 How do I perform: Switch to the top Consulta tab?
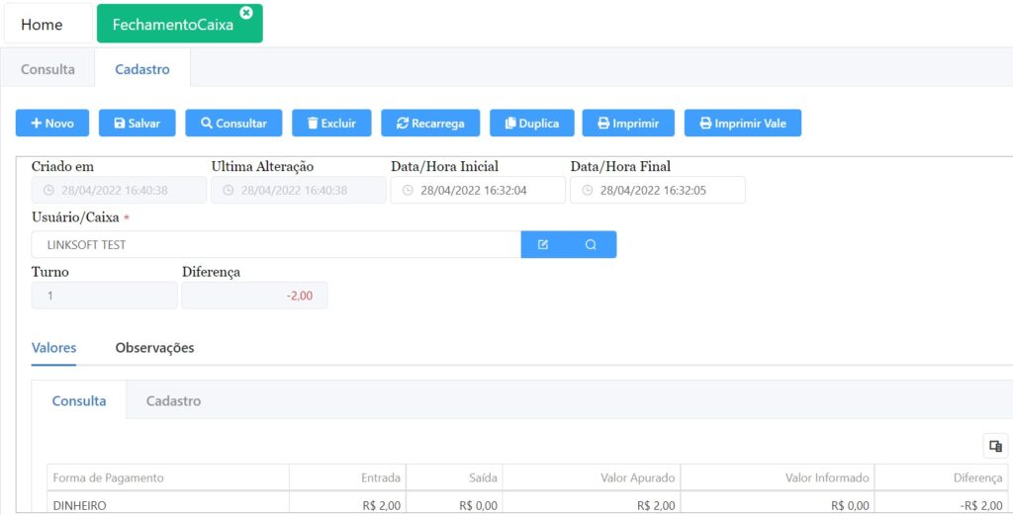point(47,69)
